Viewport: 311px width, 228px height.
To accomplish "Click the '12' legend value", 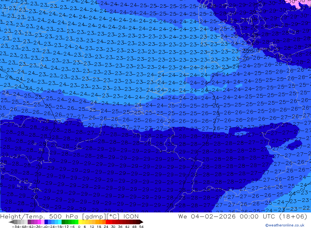I will point(92,227).
